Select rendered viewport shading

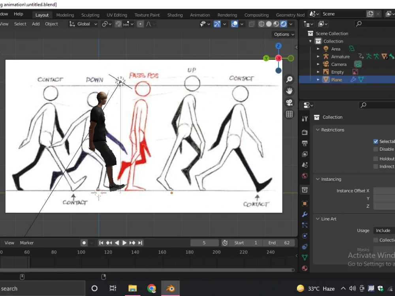tap(283, 24)
